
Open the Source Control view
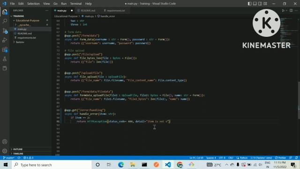tap(5, 31)
